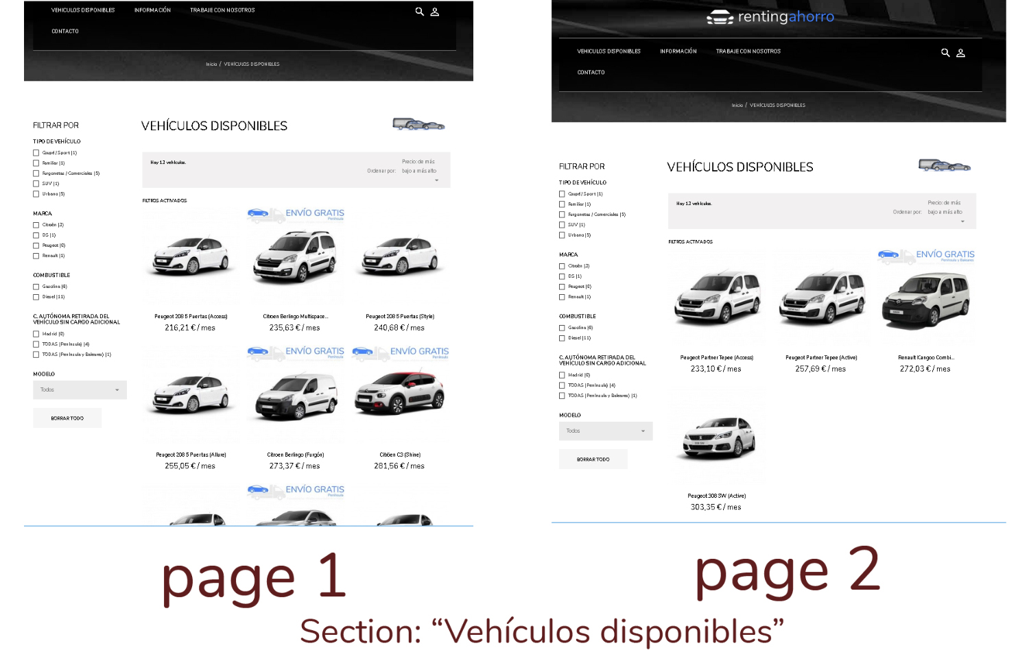Check TODAS (Península) filter on page 2
Image resolution: width=1029 pixels, height=650 pixels.
click(562, 385)
